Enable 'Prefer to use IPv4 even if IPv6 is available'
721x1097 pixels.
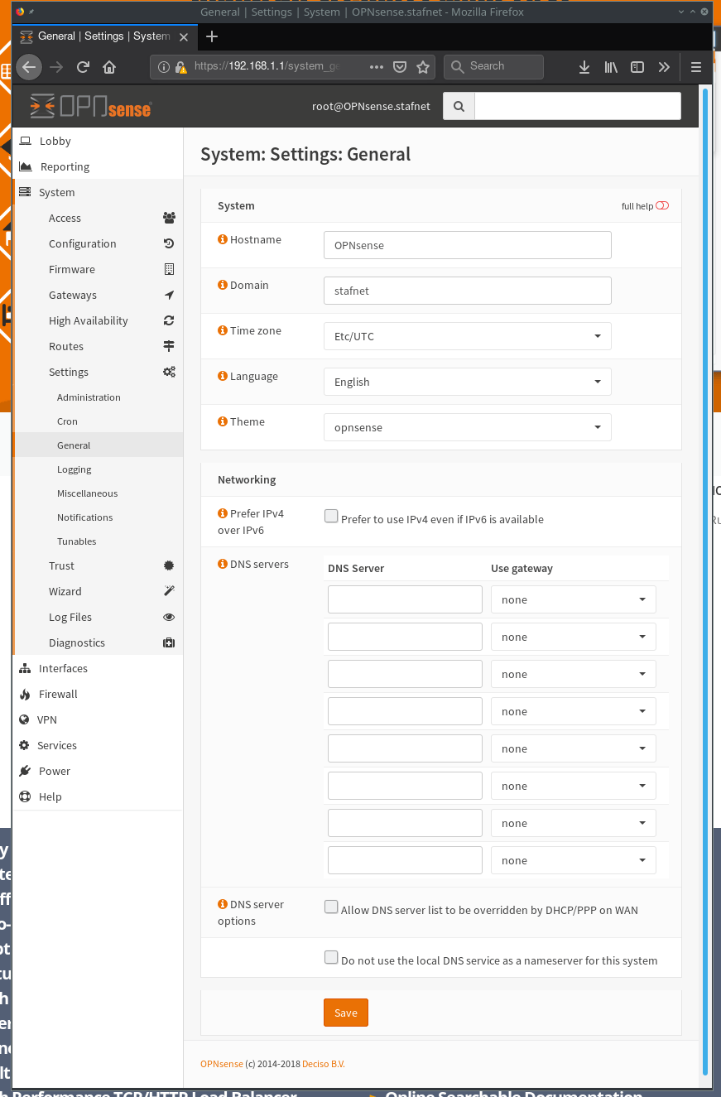pyautogui.click(x=331, y=515)
